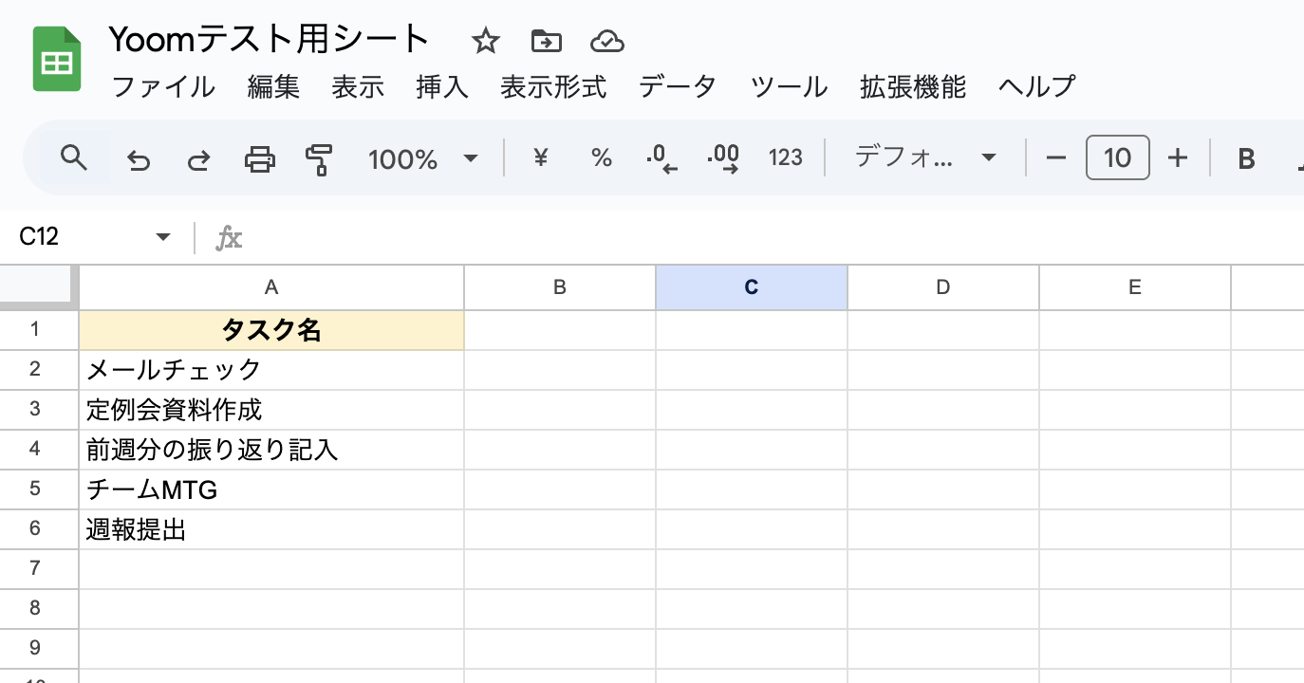
Task: Click the font size input field
Action: click(1117, 157)
